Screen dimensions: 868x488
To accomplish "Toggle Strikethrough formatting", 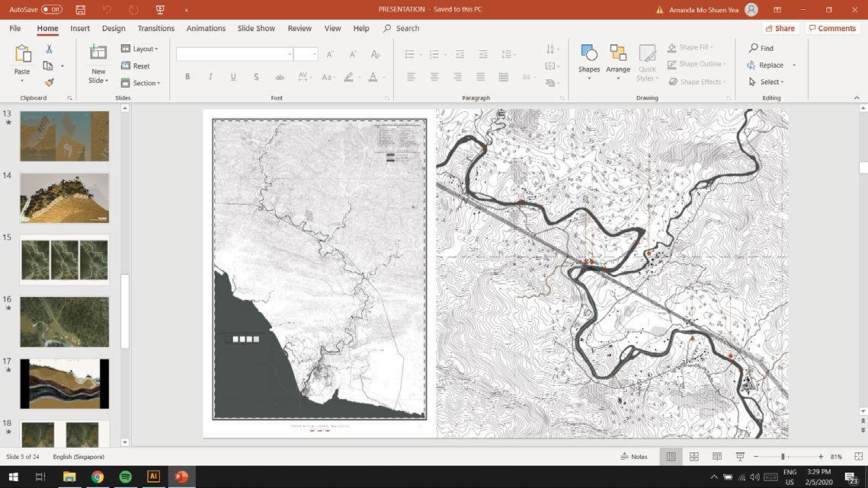I will tap(280, 77).
